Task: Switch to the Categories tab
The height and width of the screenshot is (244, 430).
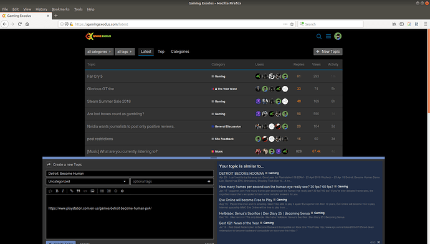Action: tap(180, 52)
